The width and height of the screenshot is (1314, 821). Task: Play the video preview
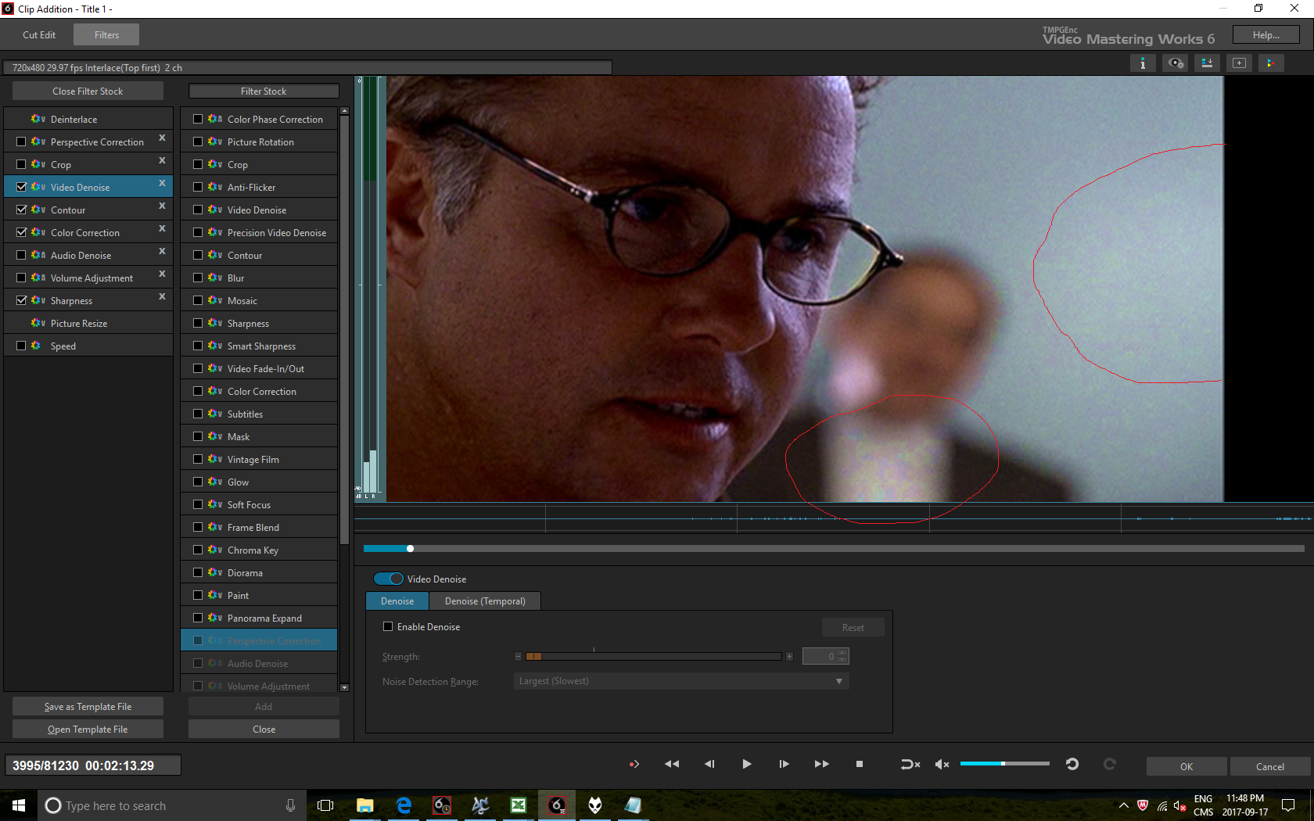[x=747, y=764]
